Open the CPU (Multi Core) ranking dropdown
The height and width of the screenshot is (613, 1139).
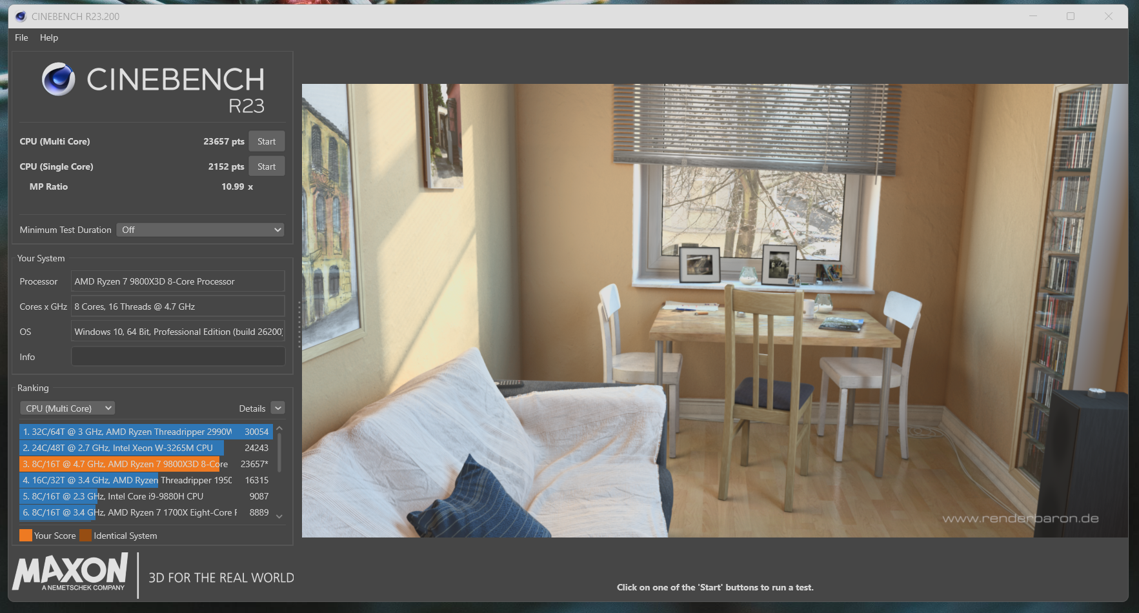click(67, 408)
